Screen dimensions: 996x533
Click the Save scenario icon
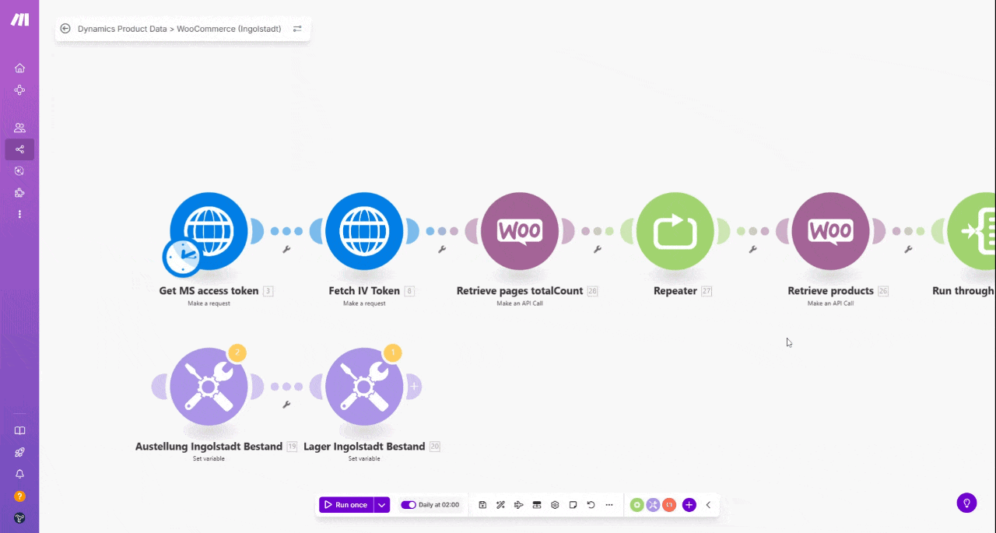(x=482, y=505)
